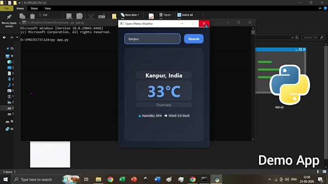Show hidden system tray icons chevron
Viewport: 328px width, 184px height.
270,179
